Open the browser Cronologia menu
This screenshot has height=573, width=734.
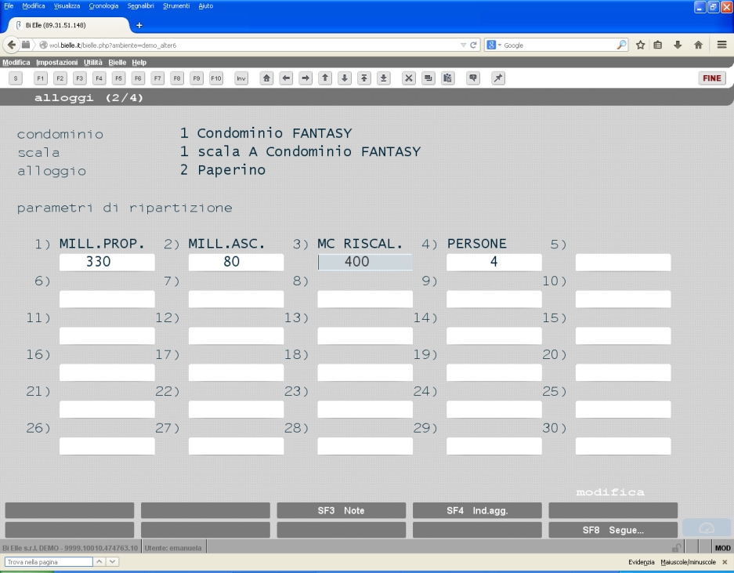[103, 6]
